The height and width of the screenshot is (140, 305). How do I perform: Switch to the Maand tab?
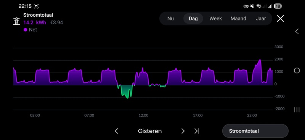238,19
